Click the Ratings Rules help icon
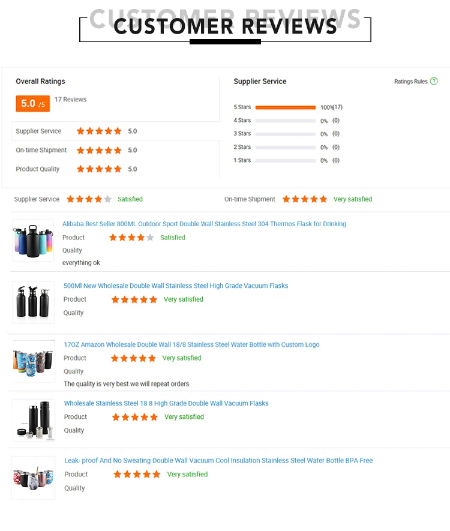 (434, 81)
